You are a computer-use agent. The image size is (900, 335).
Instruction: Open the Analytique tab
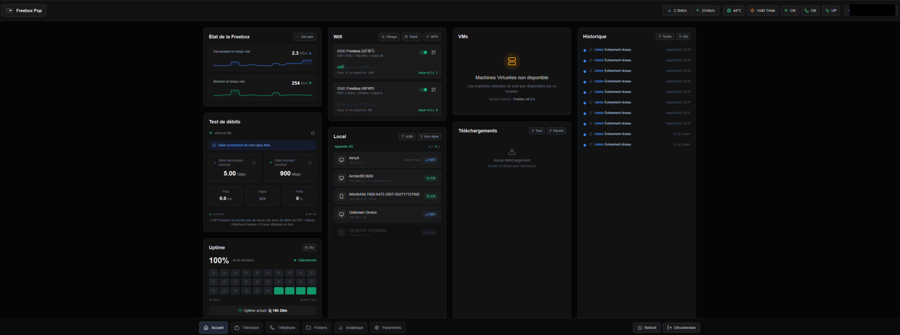point(351,328)
